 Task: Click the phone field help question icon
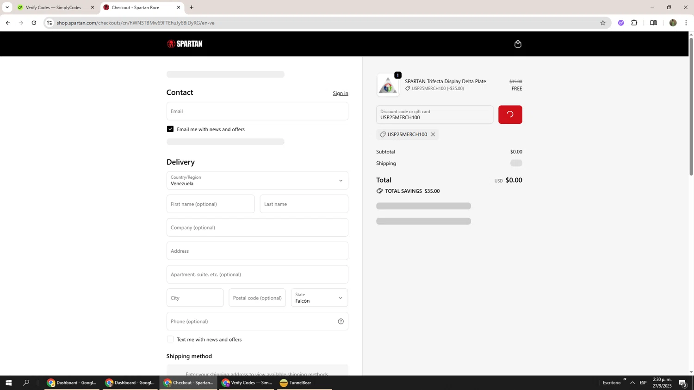(341, 322)
